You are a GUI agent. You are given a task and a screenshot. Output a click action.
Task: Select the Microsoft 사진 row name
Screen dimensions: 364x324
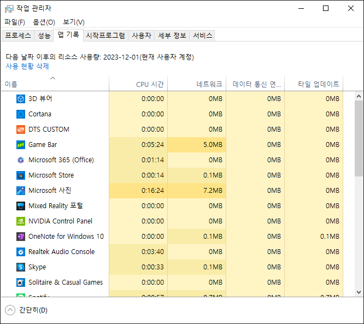coord(50,191)
